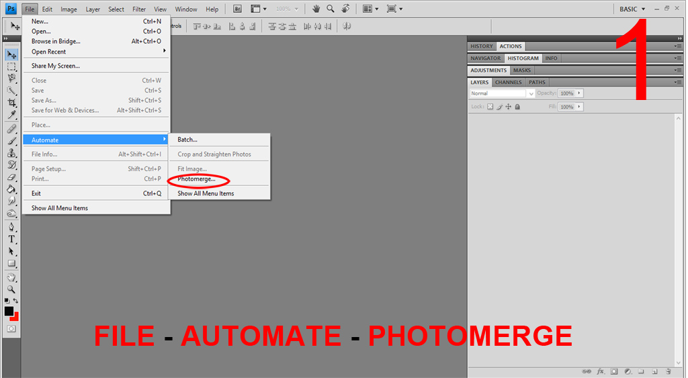Select the Rectangle shape tool

[x=11, y=264]
